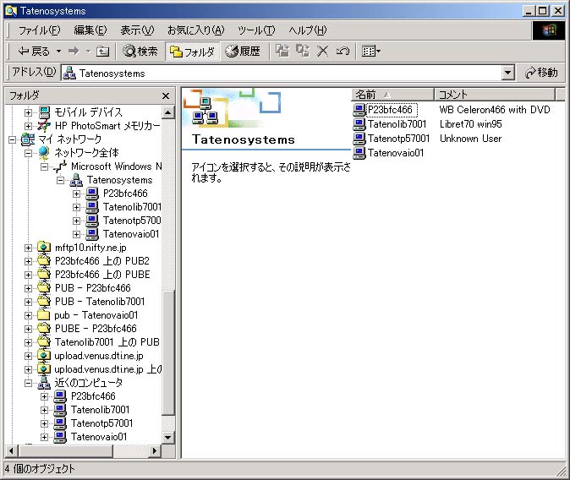Toggle the Folders (フォルダ) pane button
Screen dimensions: 570x480
(x=192, y=52)
